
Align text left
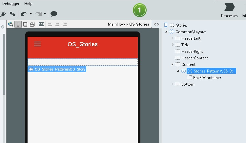click(x=50, y=24)
